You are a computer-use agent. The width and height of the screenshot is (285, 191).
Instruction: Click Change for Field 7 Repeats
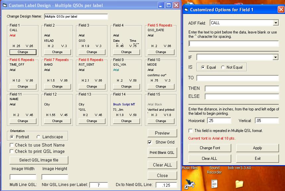tap(57, 87)
